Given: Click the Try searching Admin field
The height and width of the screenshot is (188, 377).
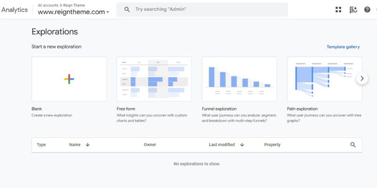Looking at the screenshot, I should pos(207,9).
